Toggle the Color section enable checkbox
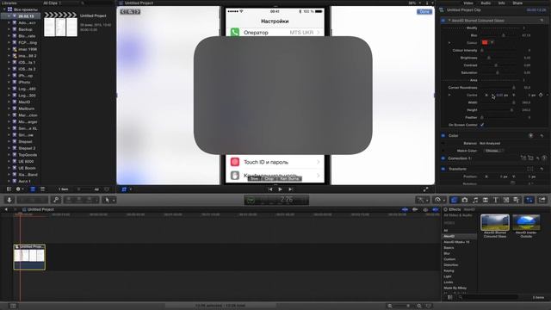Image resolution: width=551 pixels, height=310 pixels. pos(443,136)
